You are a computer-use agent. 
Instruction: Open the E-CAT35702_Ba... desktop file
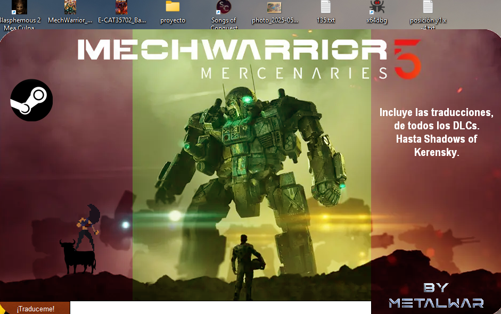[x=122, y=12]
